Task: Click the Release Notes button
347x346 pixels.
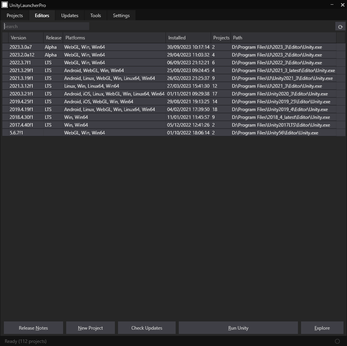Action: coord(33,328)
